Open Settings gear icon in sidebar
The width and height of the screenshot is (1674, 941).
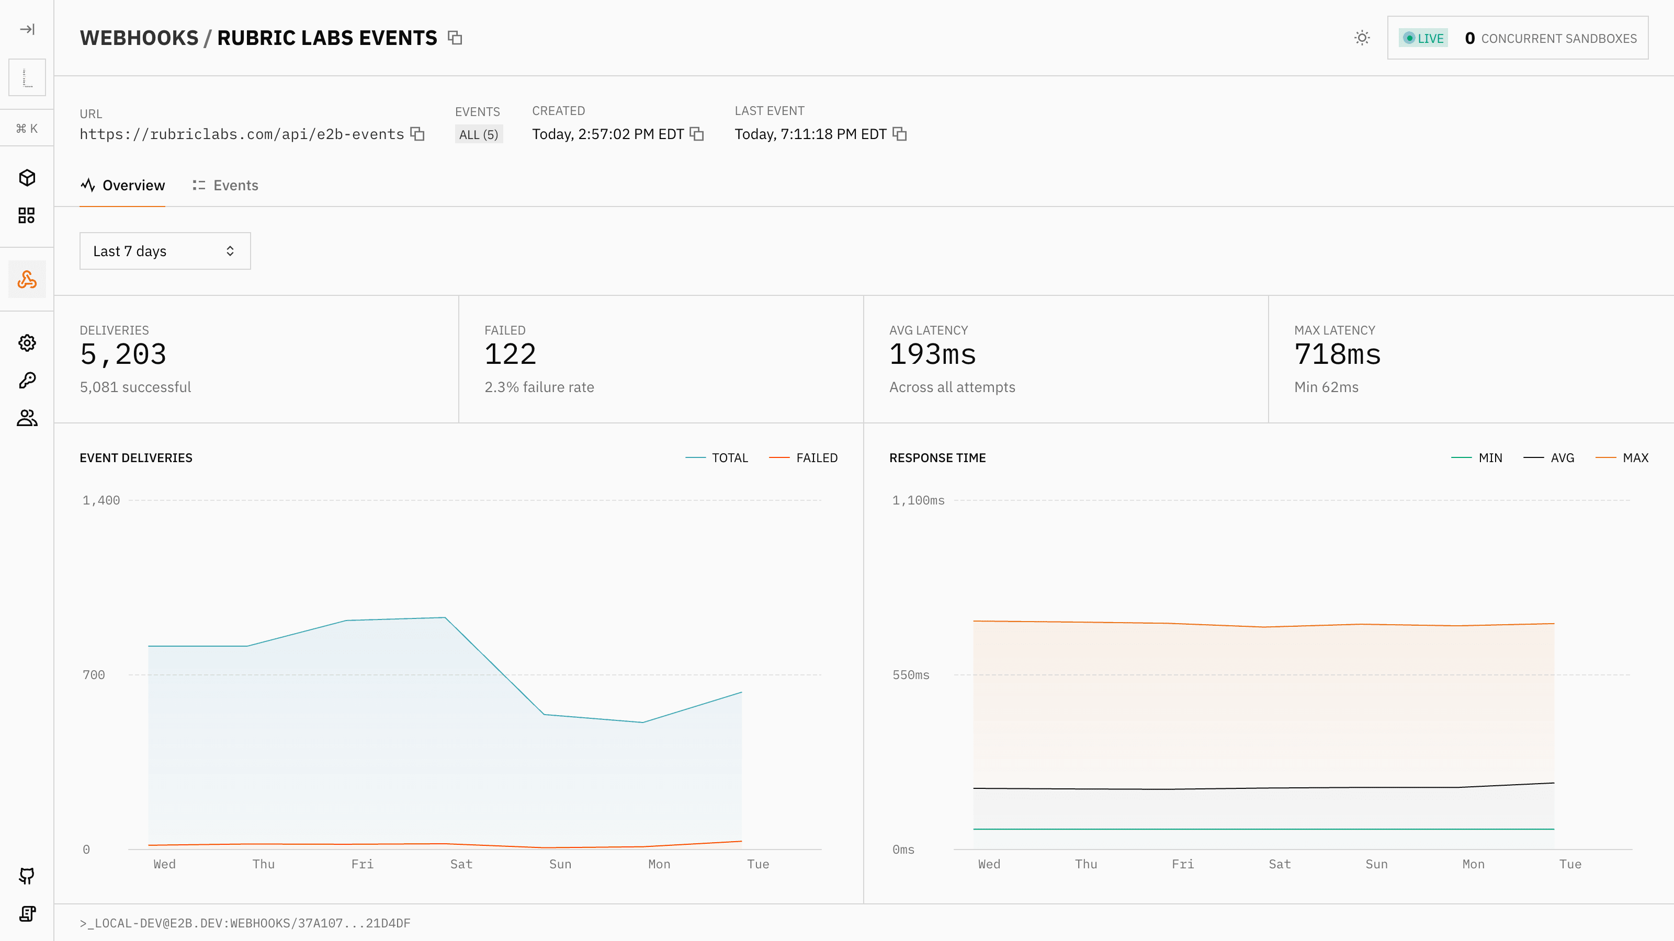pos(27,342)
